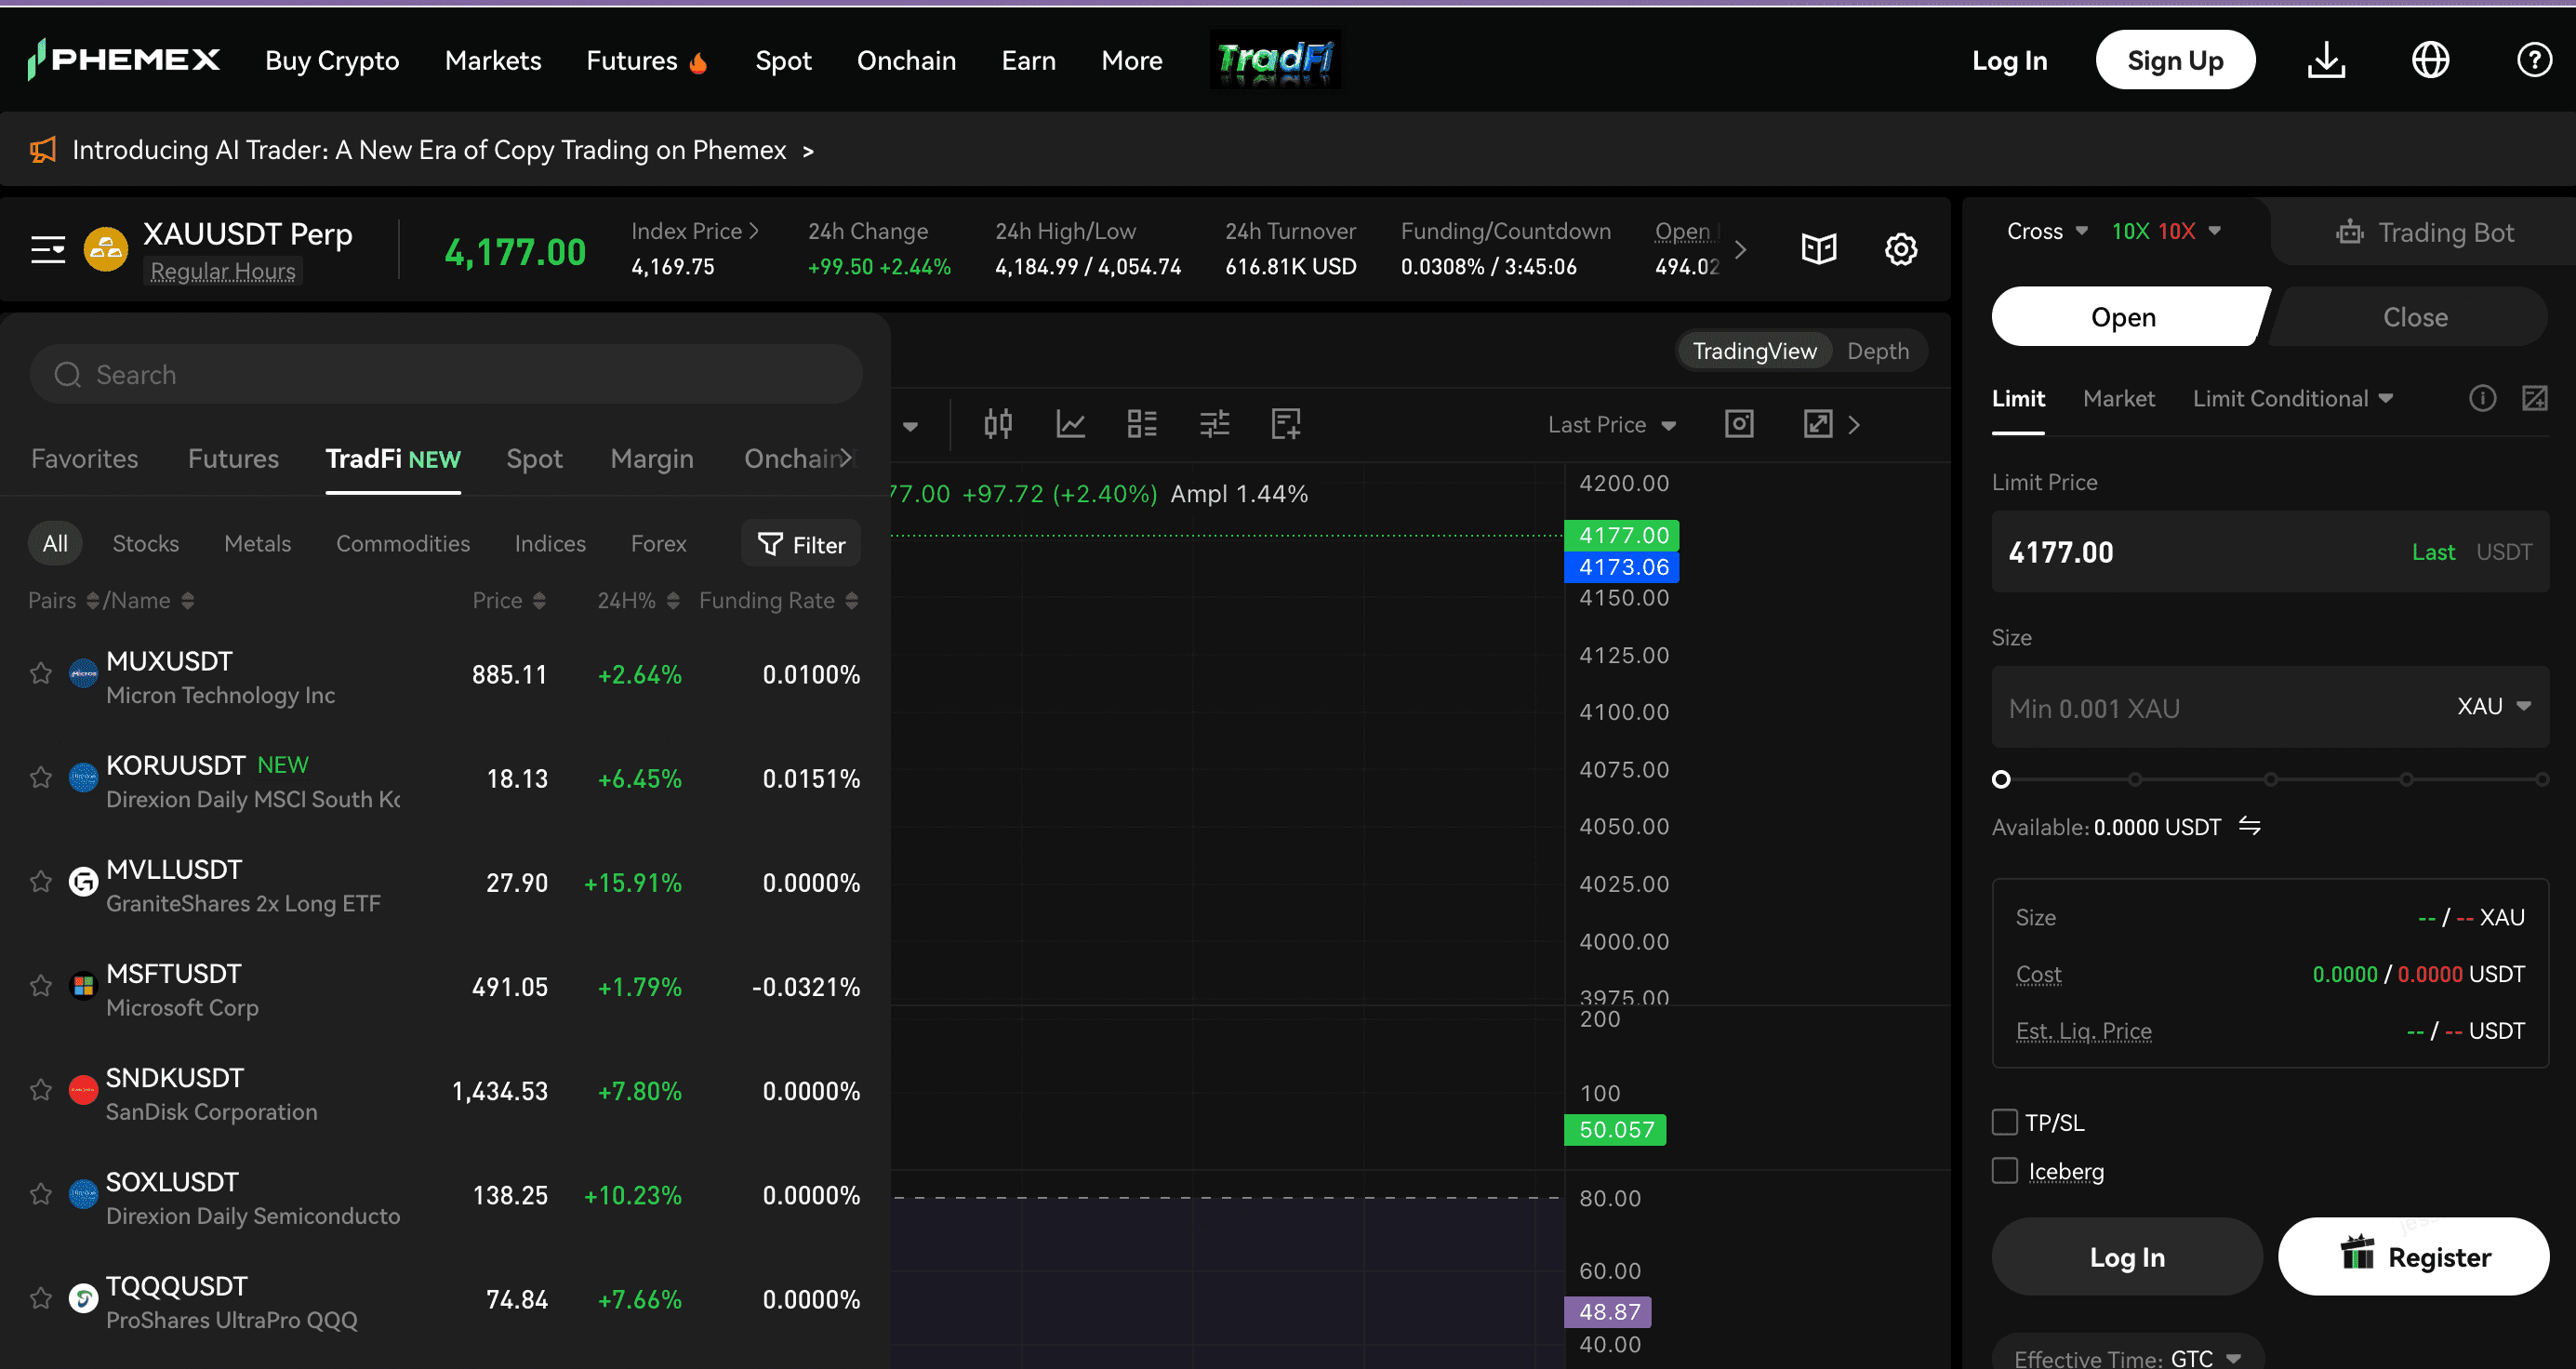Screen dimensions: 2576x1369
Task: Favorite KORUUSDT with its star
Action: (x=41, y=778)
